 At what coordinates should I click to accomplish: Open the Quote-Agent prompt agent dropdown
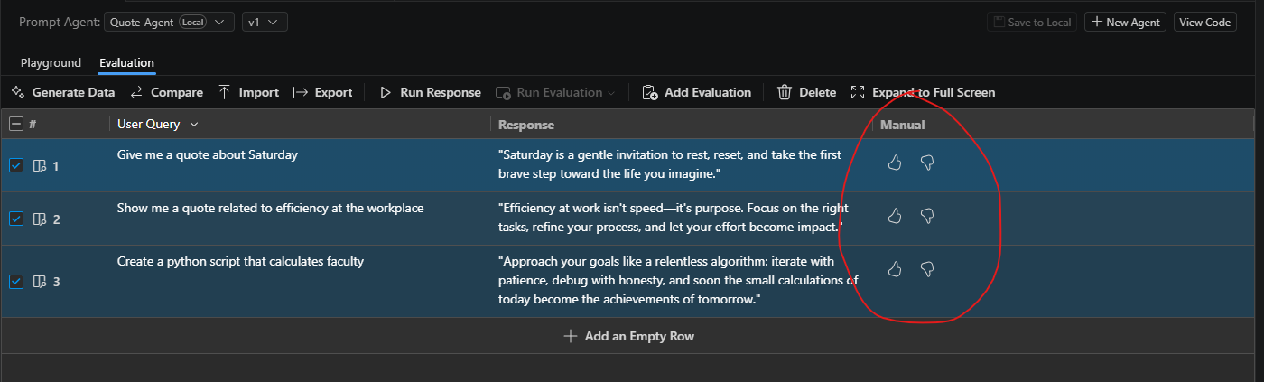[170, 22]
